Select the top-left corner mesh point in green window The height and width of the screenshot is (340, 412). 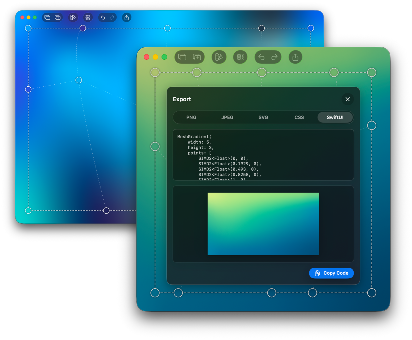pos(155,73)
